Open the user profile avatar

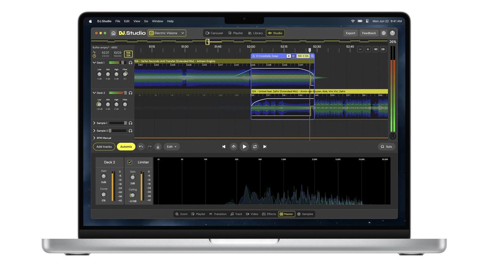pos(392,33)
